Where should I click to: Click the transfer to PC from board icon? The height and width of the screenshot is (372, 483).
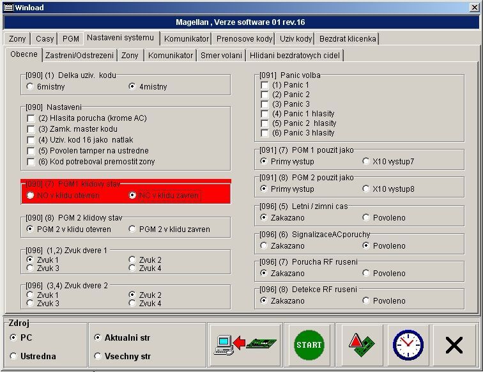click(245, 345)
